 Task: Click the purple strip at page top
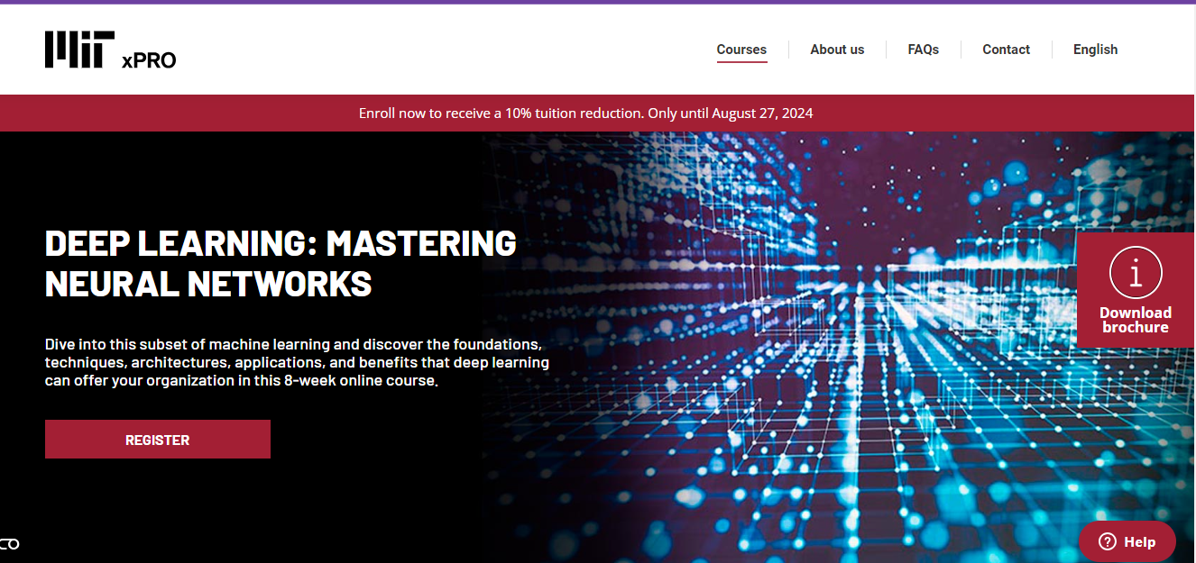(598, 2)
